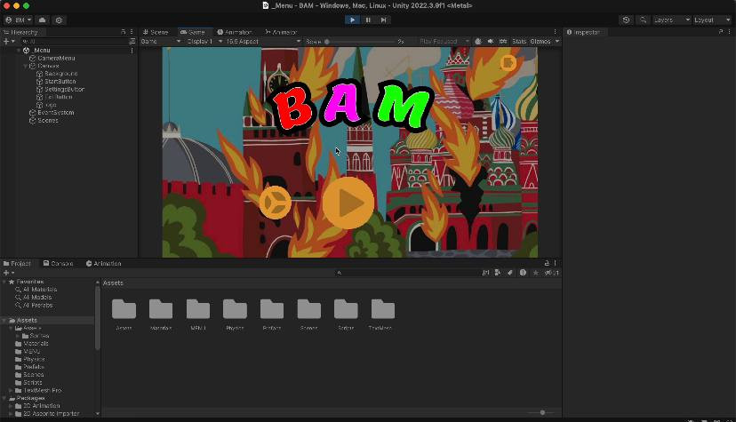This screenshot has width=736, height=422.
Task: Select All Materials under Favorites
Action: (x=40, y=290)
